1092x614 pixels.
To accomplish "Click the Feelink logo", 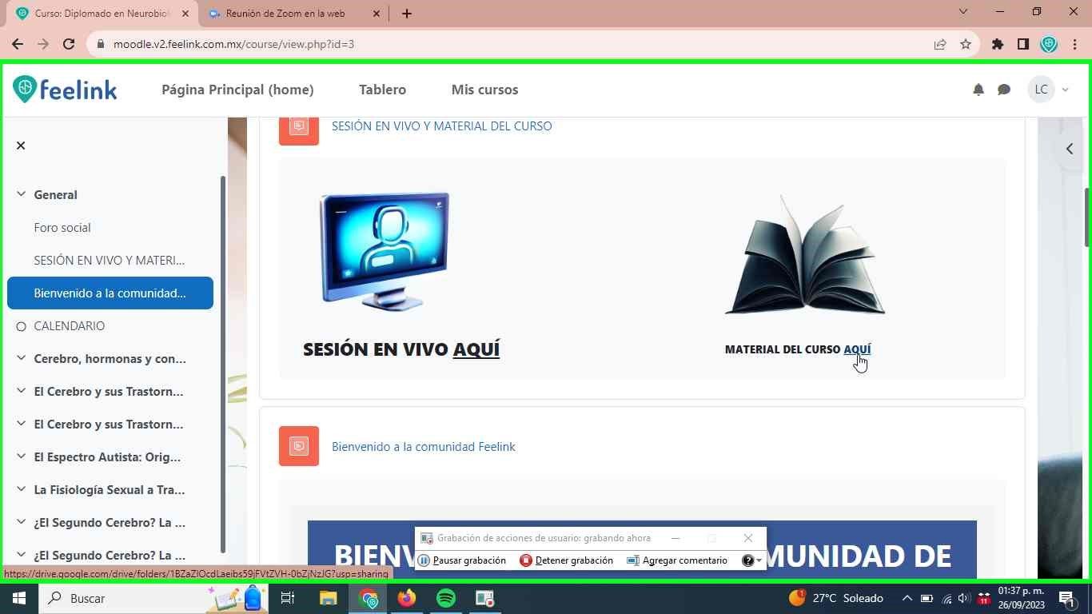I will (x=64, y=89).
